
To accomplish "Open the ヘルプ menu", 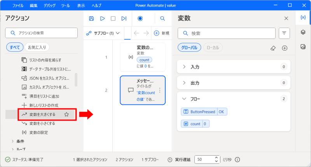I will coord(96,5).
